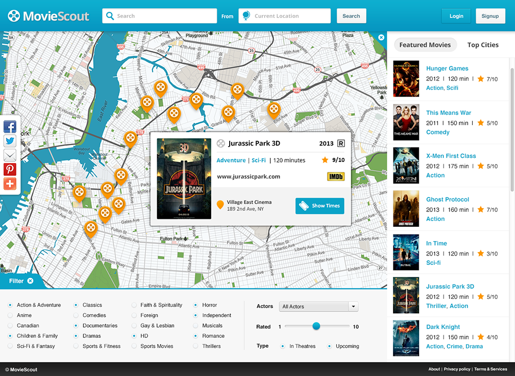The width and height of the screenshot is (515, 376).
Task: Select the Upcoming type option
Action: 329,346
